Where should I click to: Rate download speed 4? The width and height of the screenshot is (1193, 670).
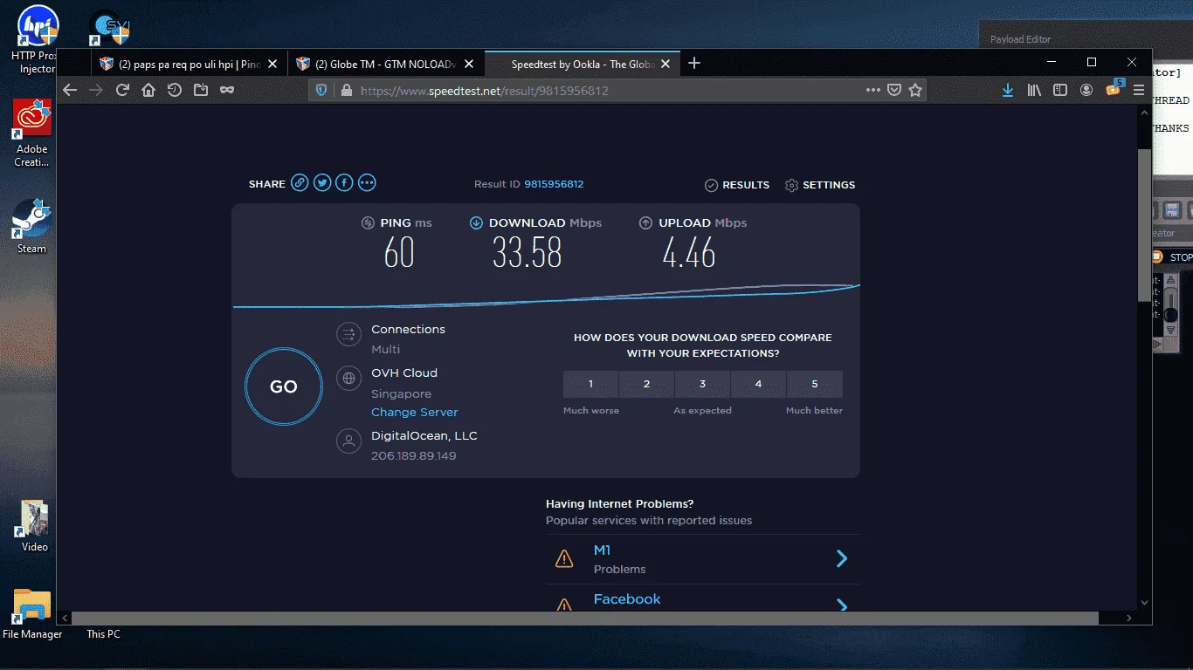pos(759,384)
